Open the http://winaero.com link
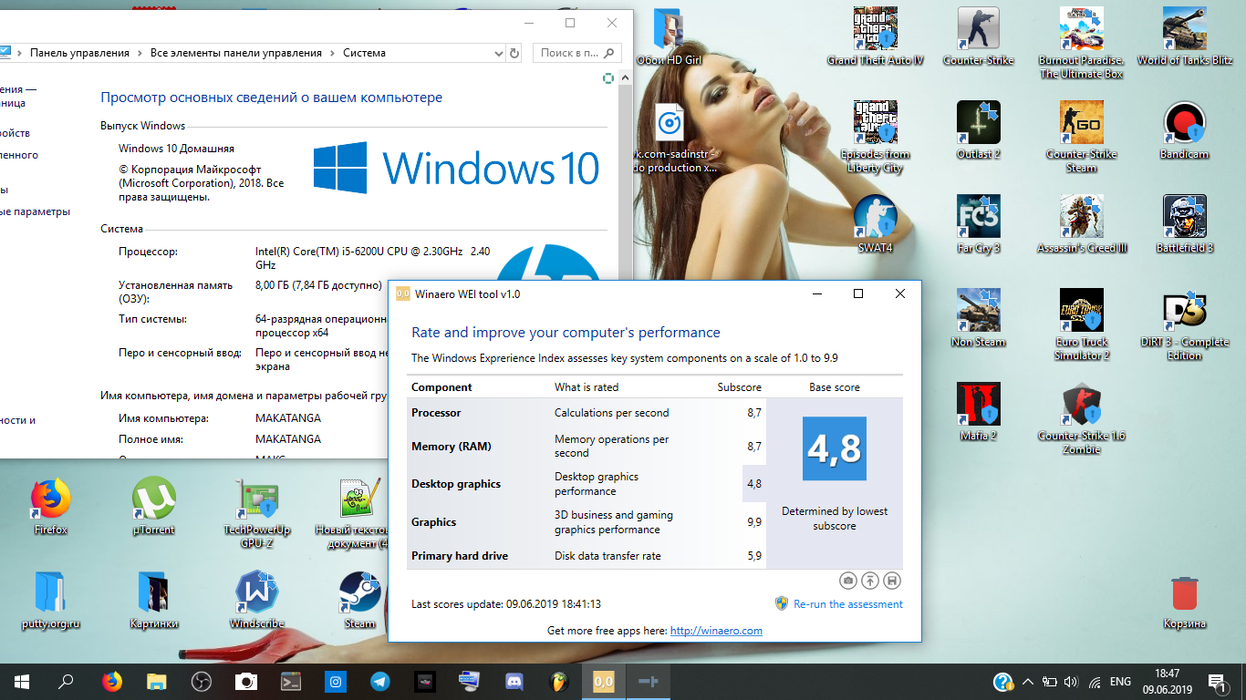 coord(716,631)
